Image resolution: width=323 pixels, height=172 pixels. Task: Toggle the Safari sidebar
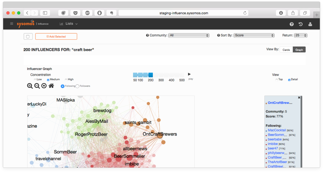45,13
